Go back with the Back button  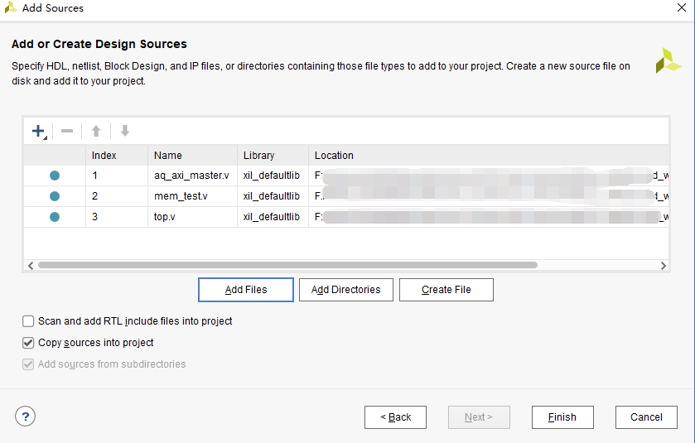(x=395, y=417)
